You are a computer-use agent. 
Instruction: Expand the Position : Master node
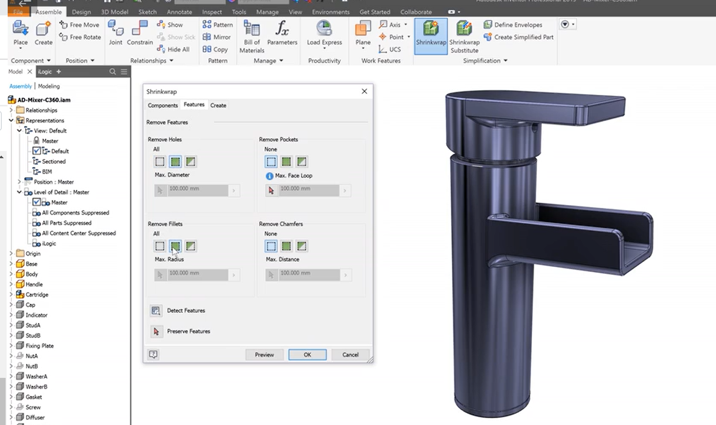pyautogui.click(x=19, y=182)
